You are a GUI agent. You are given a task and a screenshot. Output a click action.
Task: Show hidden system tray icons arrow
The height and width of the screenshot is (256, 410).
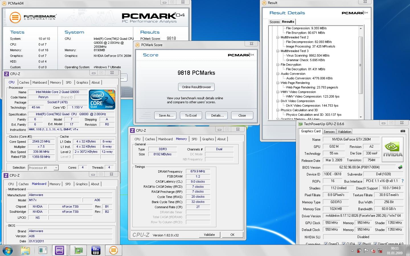click(x=352, y=251)
